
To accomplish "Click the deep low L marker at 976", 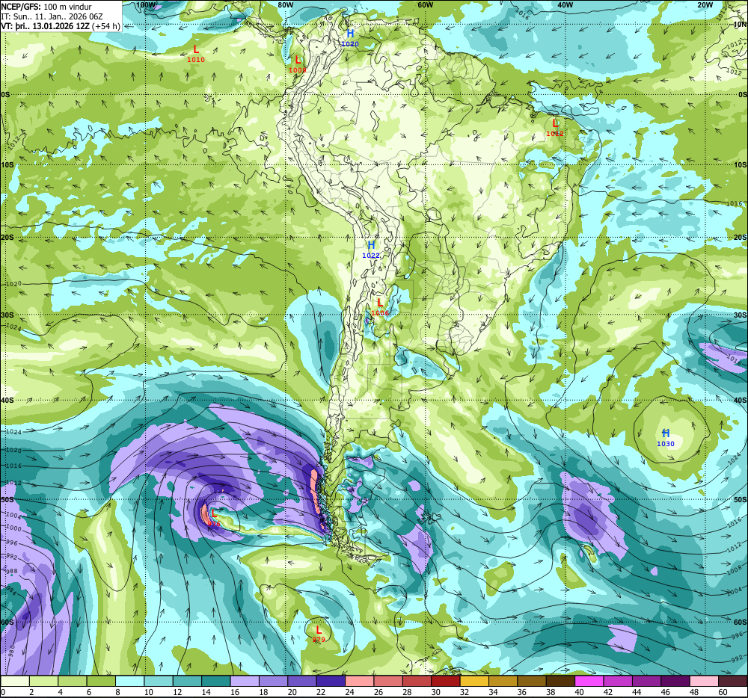I will click(x=214, y=518).
